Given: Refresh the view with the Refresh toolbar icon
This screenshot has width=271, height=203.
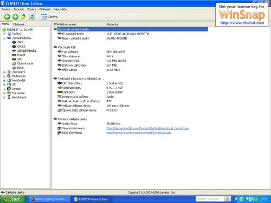Looking at the screenshot, I should [32, 17].
